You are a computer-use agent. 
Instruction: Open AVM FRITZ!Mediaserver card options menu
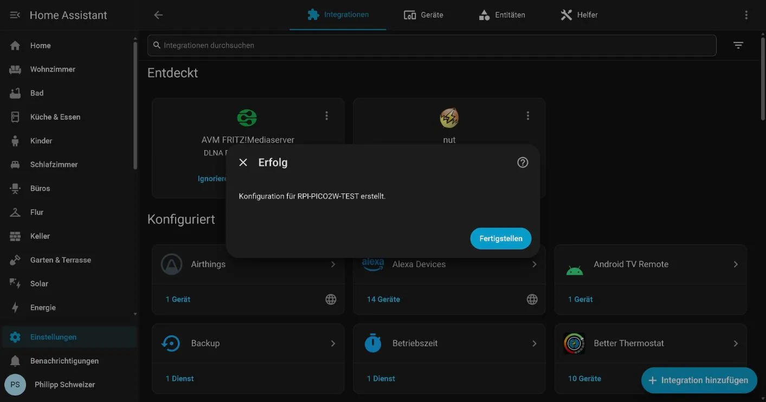326,116
